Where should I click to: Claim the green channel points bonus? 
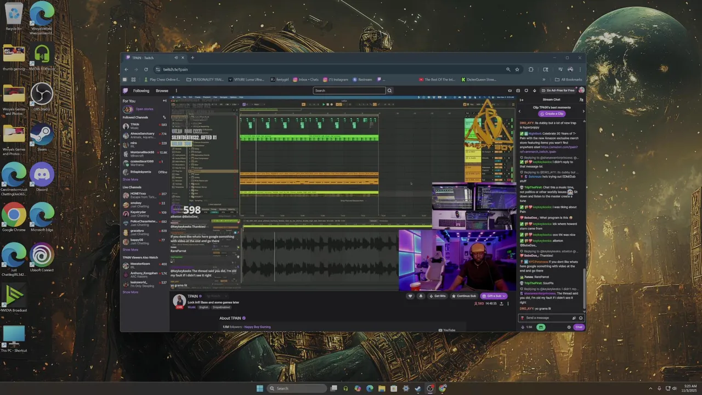tap(541, 327)
